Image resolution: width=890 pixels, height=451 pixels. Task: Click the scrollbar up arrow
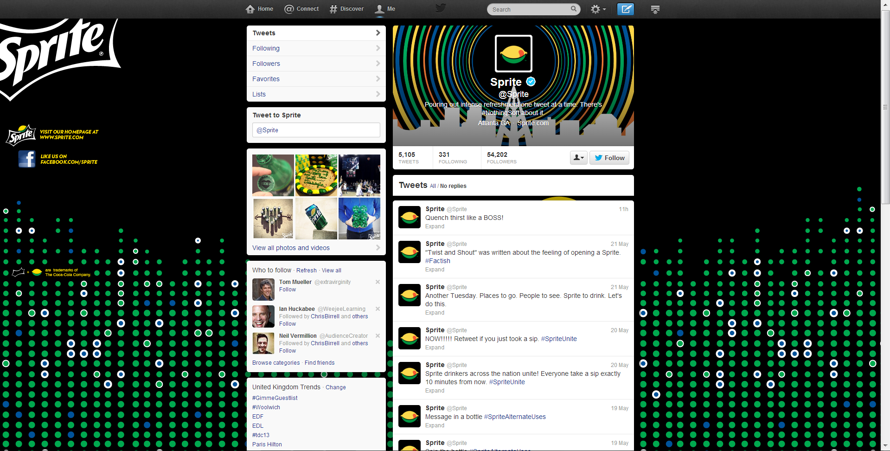coord(885,4)
